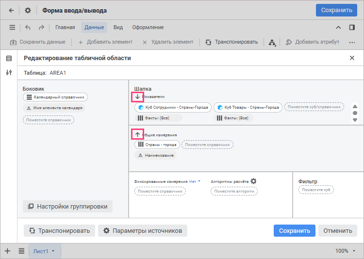This screenshot has height=259, width=364.
Task: Open the sheet list icon
Action: (x=21, y=251)
